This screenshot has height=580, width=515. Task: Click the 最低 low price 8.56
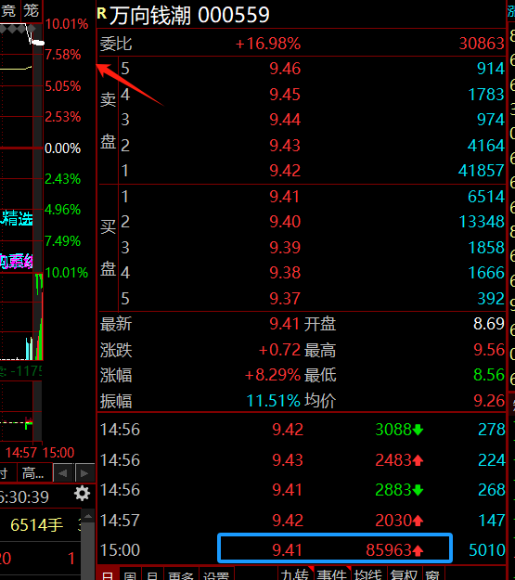click(489, 375)
